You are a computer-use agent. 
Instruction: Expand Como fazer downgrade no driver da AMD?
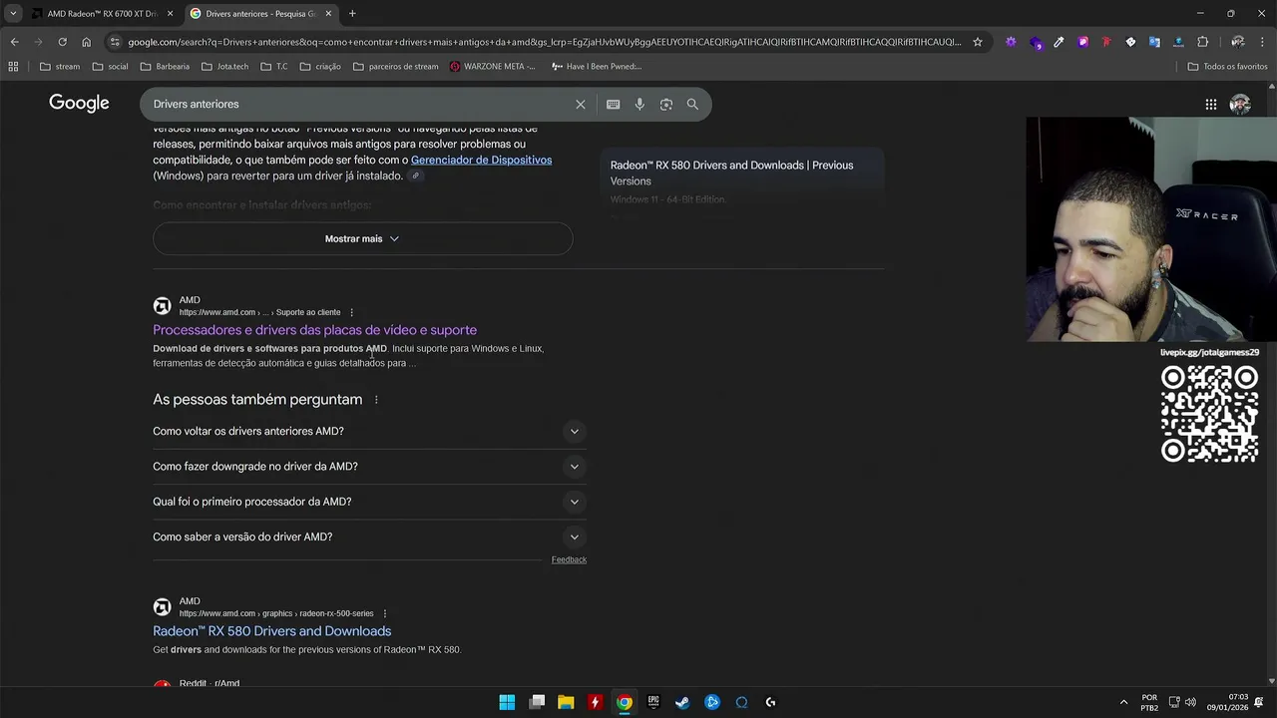click(369, 466)
